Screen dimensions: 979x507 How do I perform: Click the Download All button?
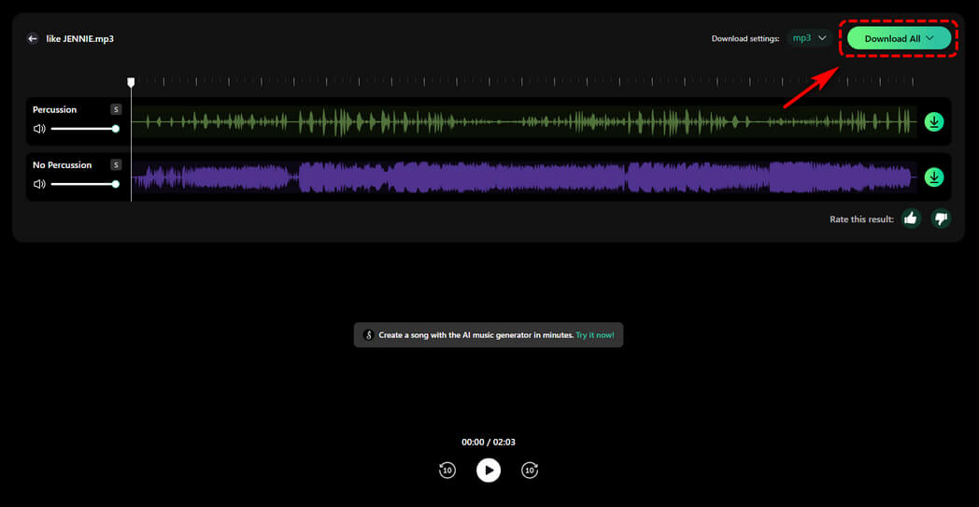tap(899, 38)
